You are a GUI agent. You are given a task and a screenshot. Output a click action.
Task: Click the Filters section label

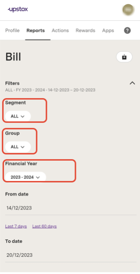(12, 83)
